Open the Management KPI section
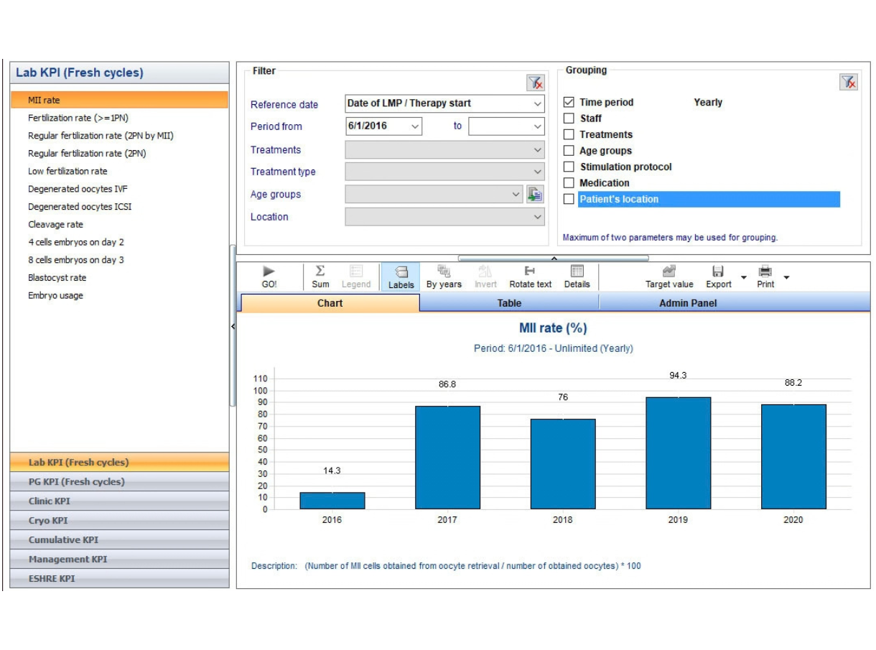This screenshot has height=650, width=876. tap(119, 560)
